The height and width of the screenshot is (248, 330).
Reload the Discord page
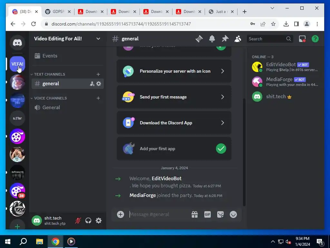(x=34, y=24)
